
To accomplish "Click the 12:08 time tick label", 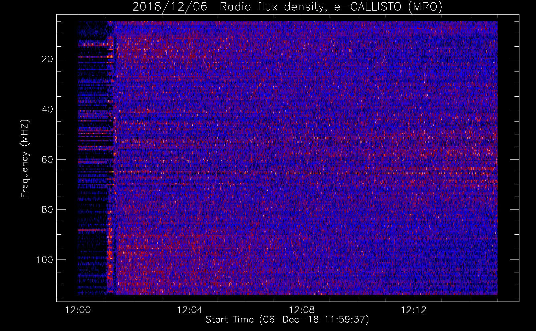I will pos(302,310).
